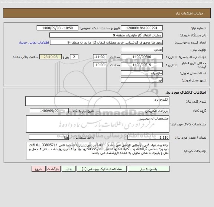Image resolution: width=214 pixels, height=207 pixels.
Task: Click the پاسخ به نیاز button
Action: coord(149,169)
